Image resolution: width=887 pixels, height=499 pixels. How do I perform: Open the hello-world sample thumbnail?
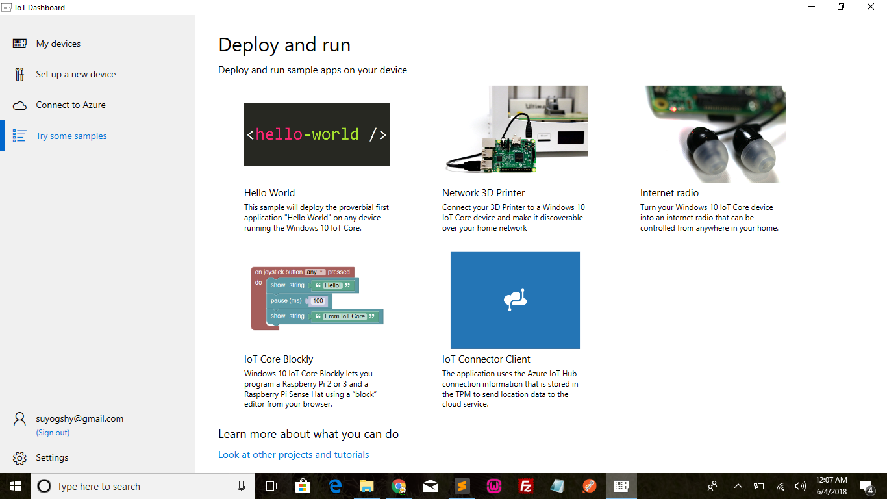click(317, 134)
